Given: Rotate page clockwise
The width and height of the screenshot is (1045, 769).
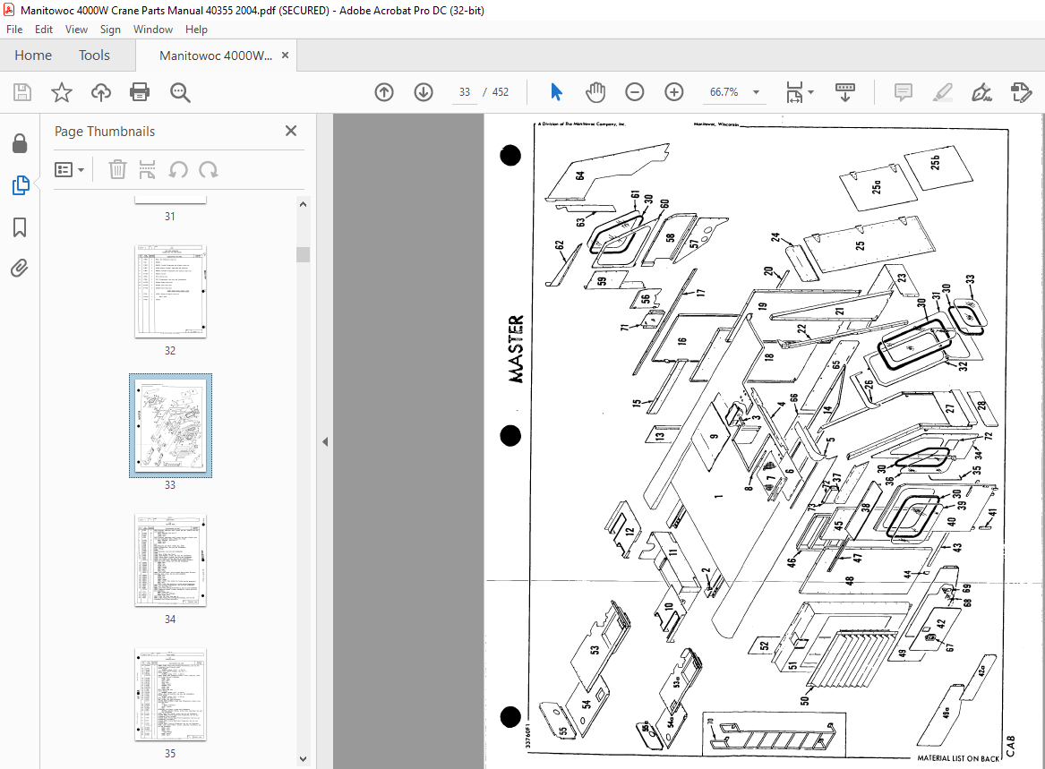Looking at the screenshot, I should pyautogui.click(x=209, y=169).
